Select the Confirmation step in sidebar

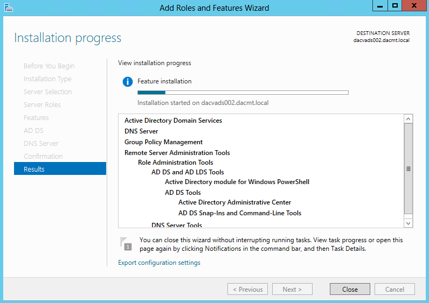(43, 156)
